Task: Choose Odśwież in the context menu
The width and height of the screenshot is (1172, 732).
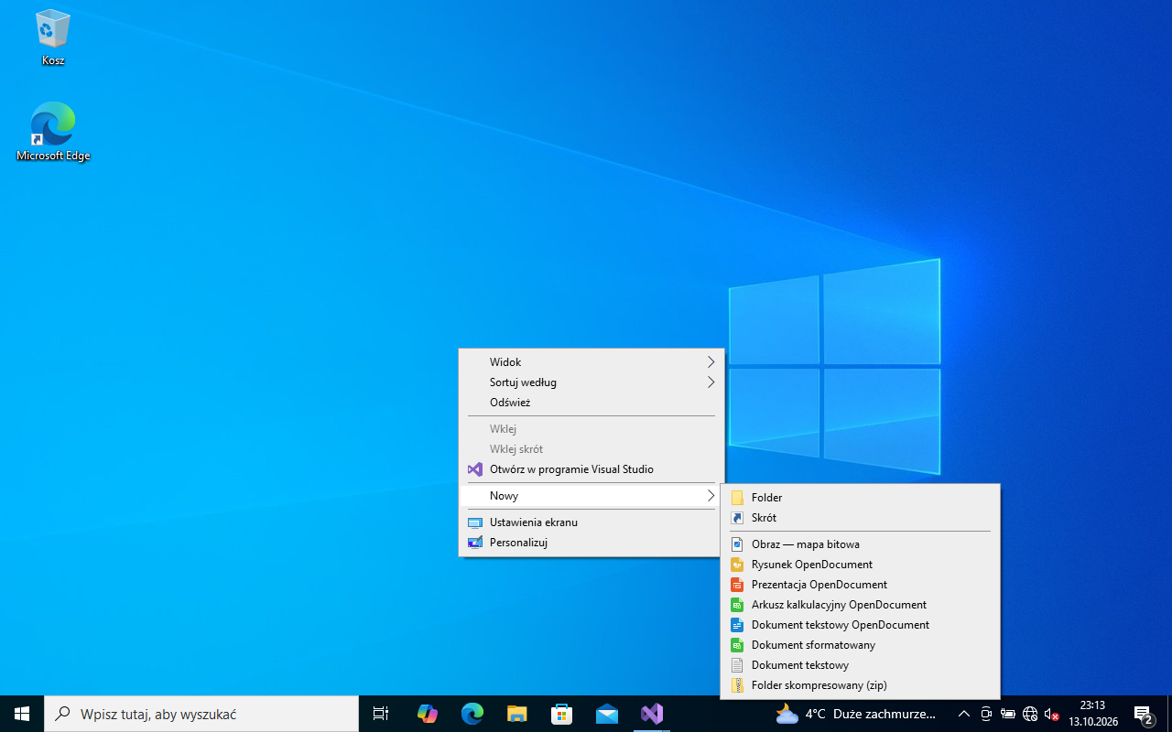Action: point(591,403)
